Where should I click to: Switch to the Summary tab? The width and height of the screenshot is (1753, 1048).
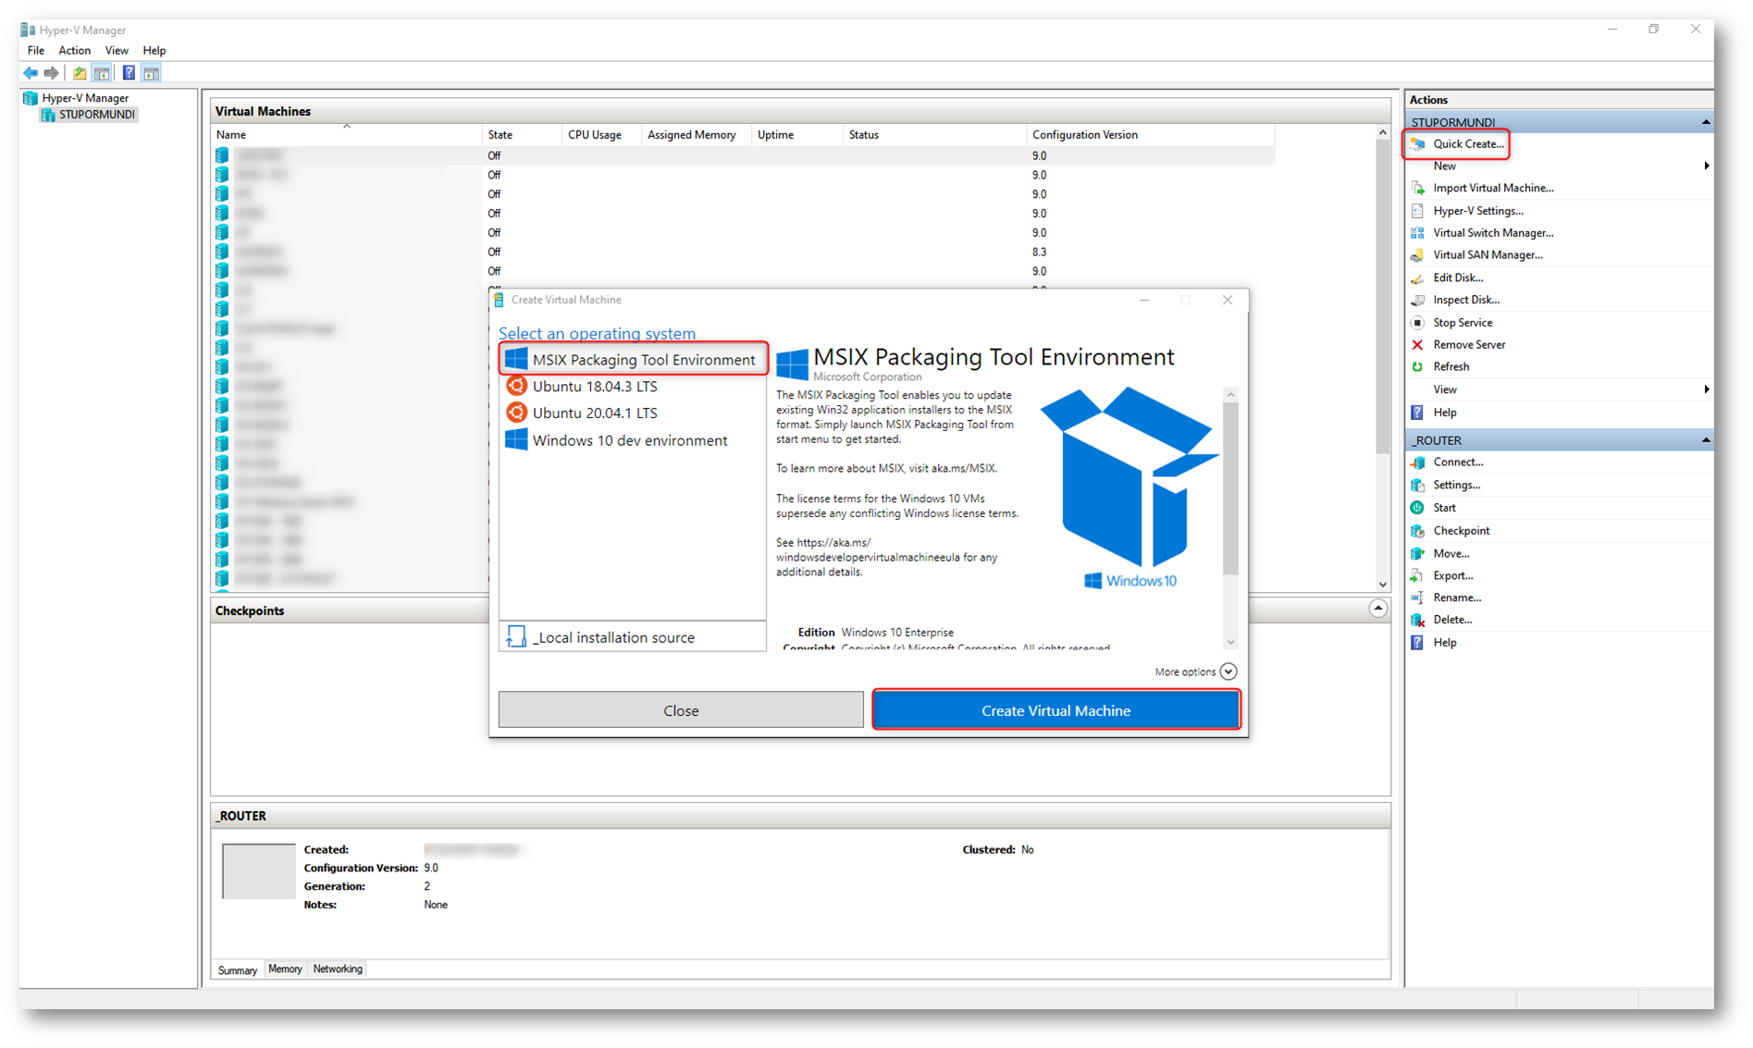pyautogui.click(x=238, y=969)
